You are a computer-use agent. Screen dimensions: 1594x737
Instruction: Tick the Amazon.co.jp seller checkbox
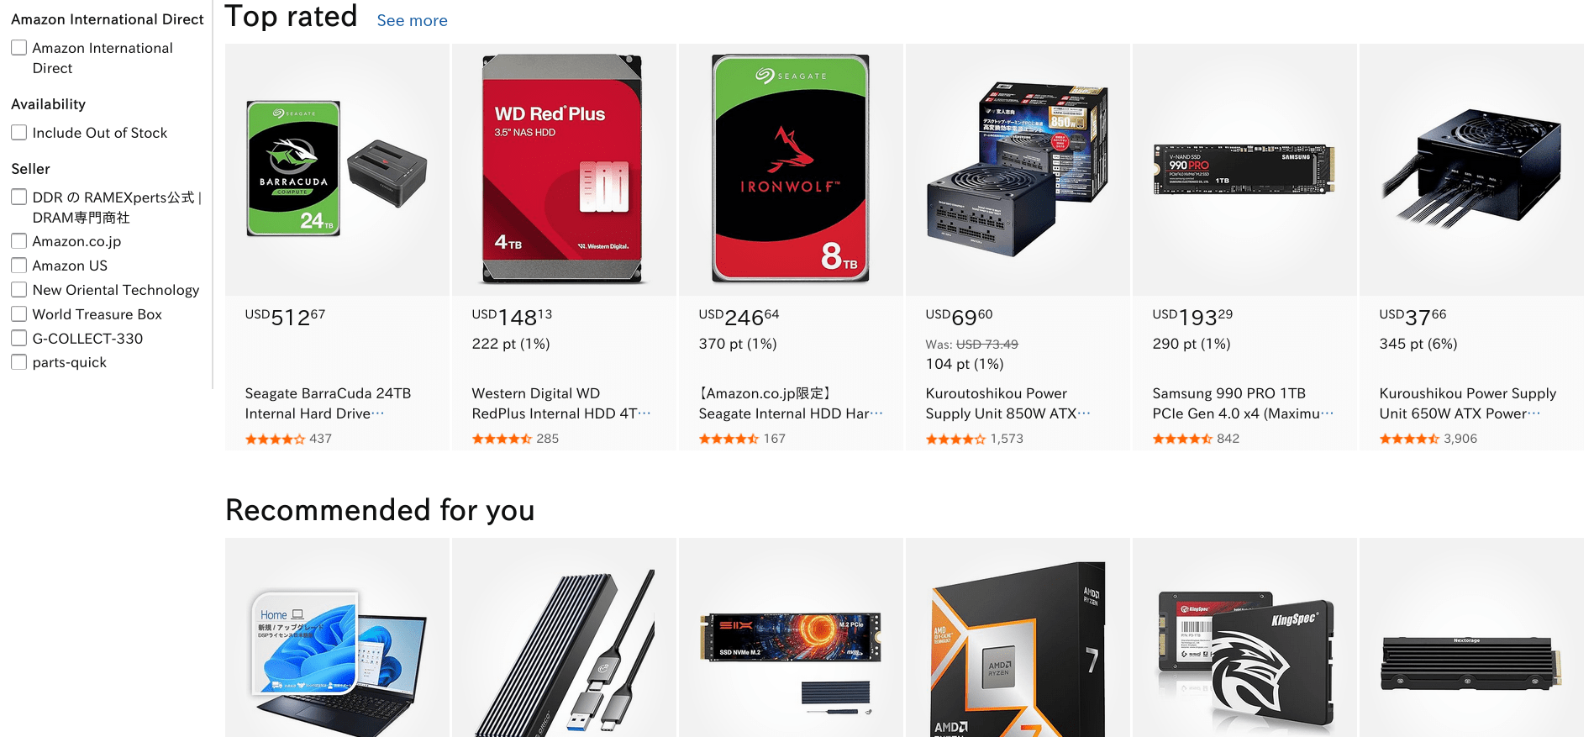click(18, 241)
